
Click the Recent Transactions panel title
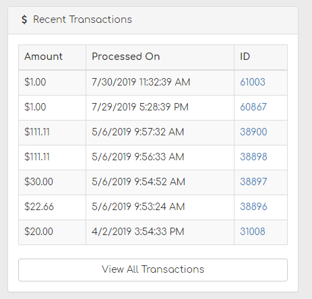click(x=82, y=20)
